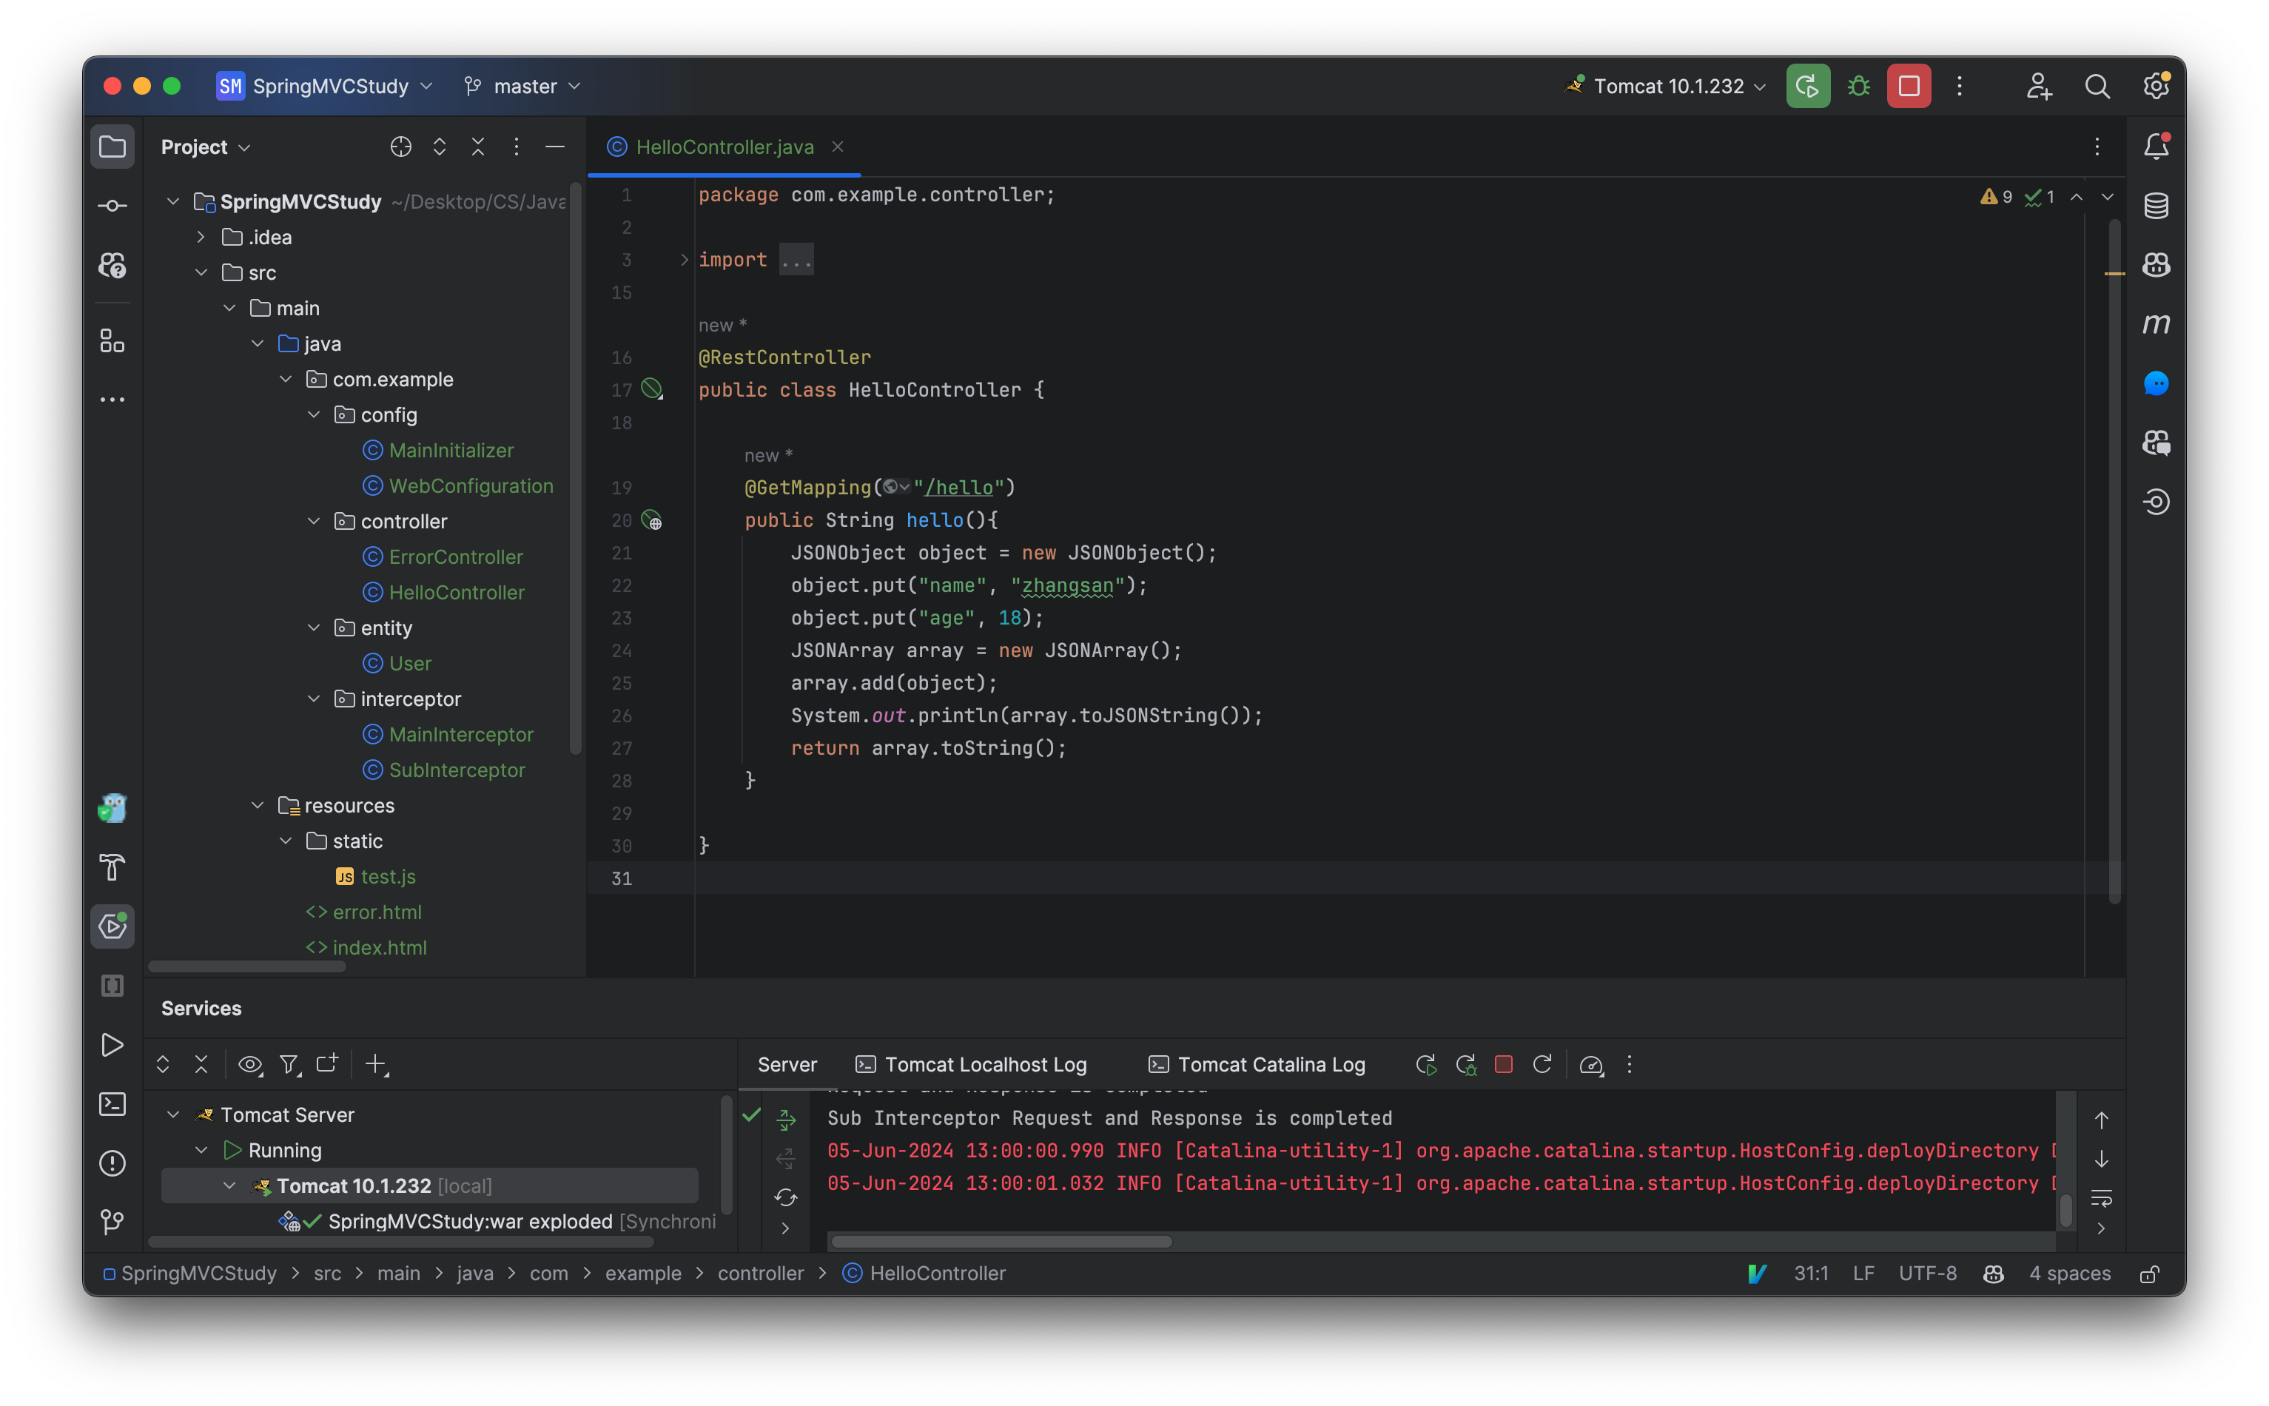Toggle soft-wrap in the server console
This screenshot has height=1406, width=2269.
[x=2101, y=1197]
